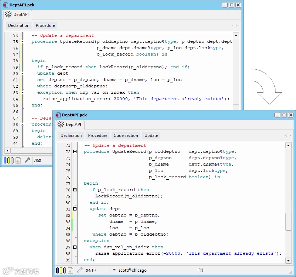Toggle the exception fold marker at line 87
Image resolution: width=296 pixels, height=277 pixels.
pyautogui.click(x=75, y=247)
